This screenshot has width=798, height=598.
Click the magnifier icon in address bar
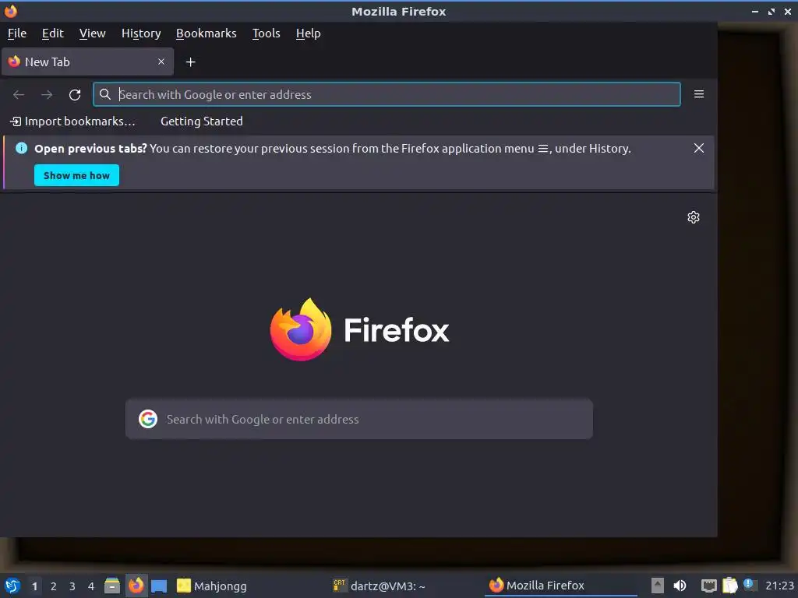[105, 94]
